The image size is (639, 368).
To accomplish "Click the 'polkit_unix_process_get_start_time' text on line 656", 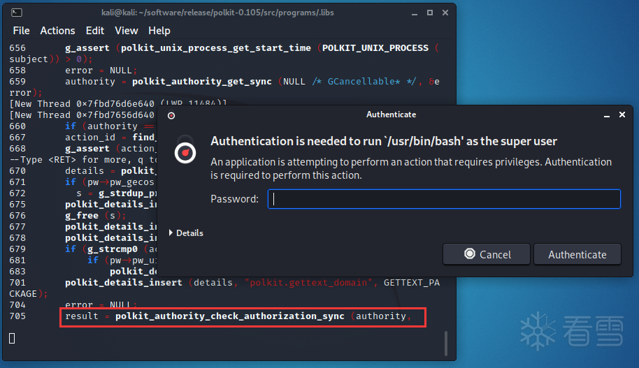I will pos(216,48).
